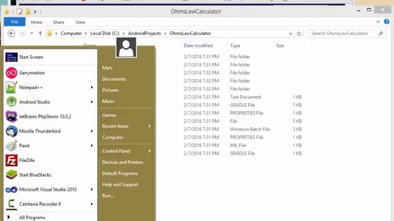Open the FileZilla icon
The height and width of the screenshot is (221, 394).
pyautogui.click(x=11, y=160)
